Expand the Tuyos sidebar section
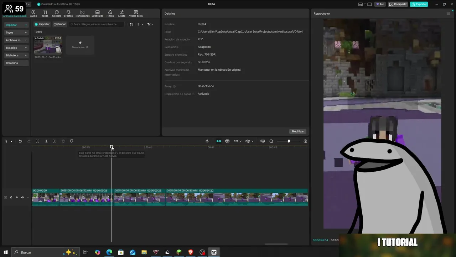 pos(16,32)
